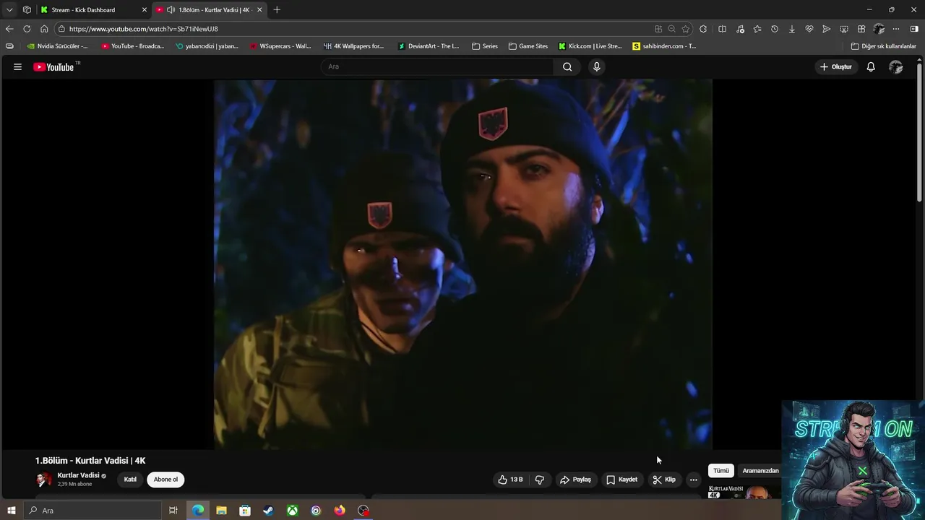Select the Tümü filter chip
This screenshot has width=925, height=520.
click(x=721, y=471)
